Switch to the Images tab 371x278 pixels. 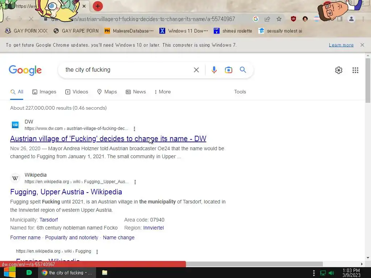[44, 92]
